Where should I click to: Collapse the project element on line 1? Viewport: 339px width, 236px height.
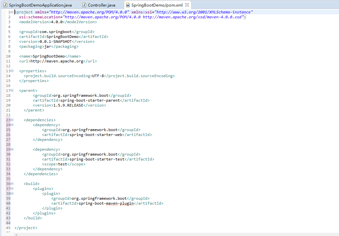point(12,12)
